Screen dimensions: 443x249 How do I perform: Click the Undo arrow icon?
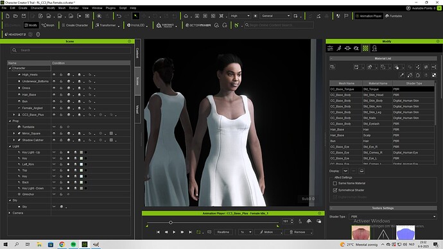(119, 16)
